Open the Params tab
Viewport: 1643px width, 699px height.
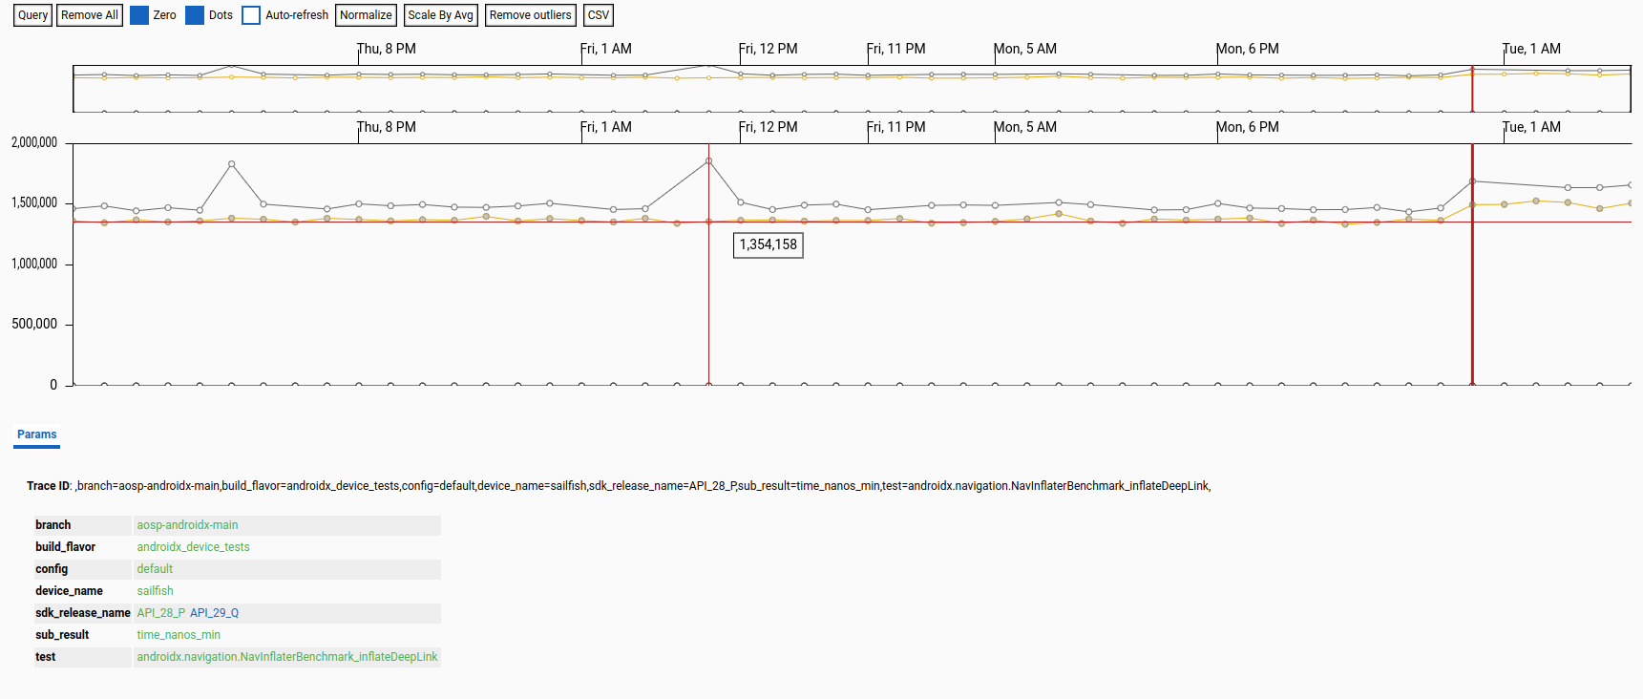(37, 434)
